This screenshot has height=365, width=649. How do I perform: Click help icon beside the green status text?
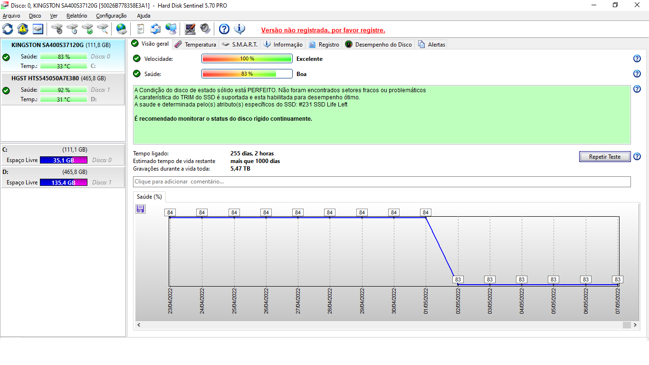pyautogui.click(x=637, y=89)
